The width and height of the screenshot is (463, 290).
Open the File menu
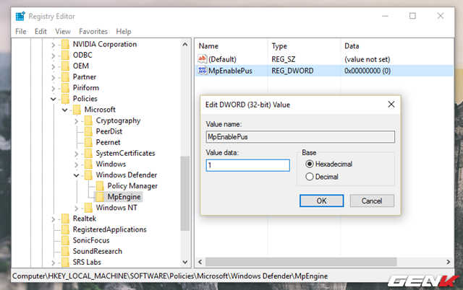pos(21,31)
